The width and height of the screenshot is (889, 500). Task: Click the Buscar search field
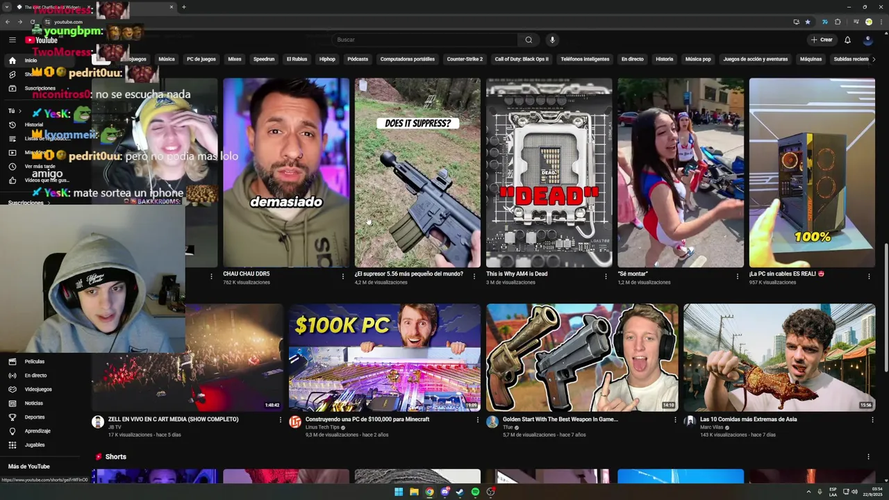pyautogui.click(x=424, y=40)
